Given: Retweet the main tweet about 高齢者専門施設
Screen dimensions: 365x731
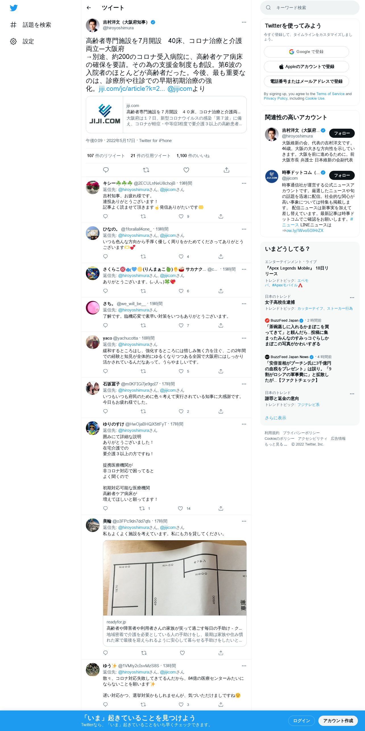Looking at the screenshot, I should click(146, 170).
